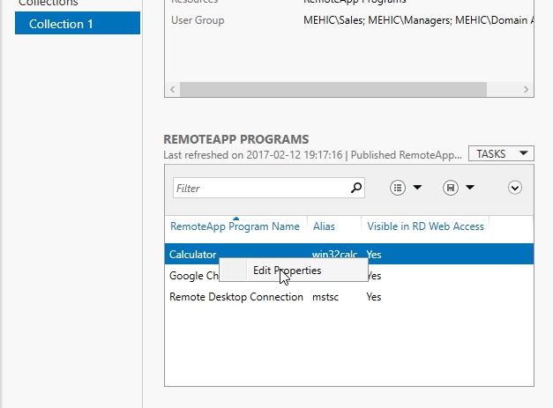Screen dimensions: 553x408
Task: Click into the Filter text box
Action: point(260,188)
